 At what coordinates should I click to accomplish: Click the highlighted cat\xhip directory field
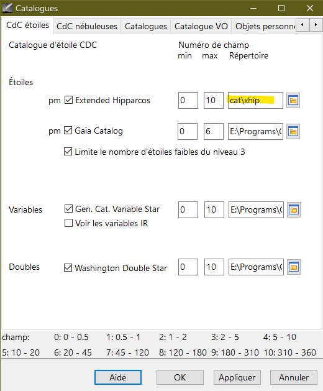point(255,100)
